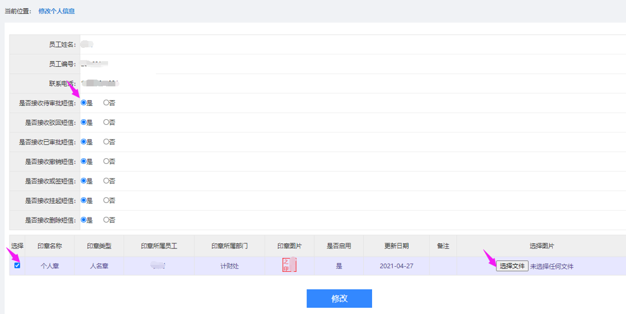Screen dimensions: 626x314
Task: Click the 计财处 department cell
Action: (x=229, y=266)
